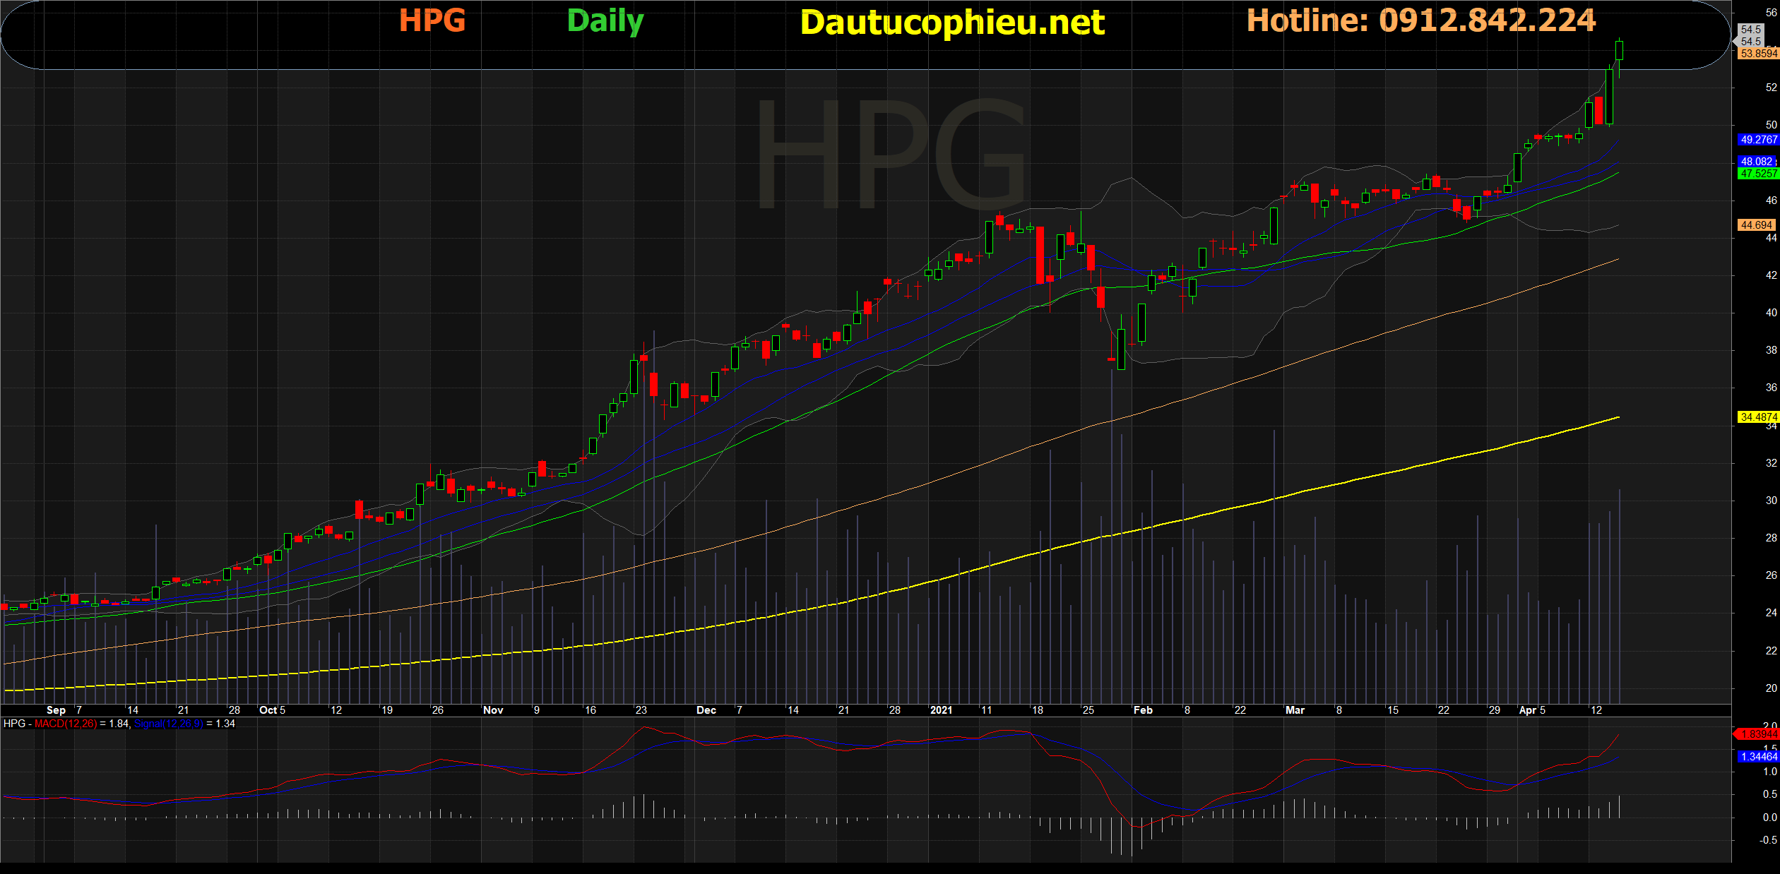The image size is (1780, 874).
Task: Click the red 1.83944 MACD value tag
Action: pos(1757,734)
